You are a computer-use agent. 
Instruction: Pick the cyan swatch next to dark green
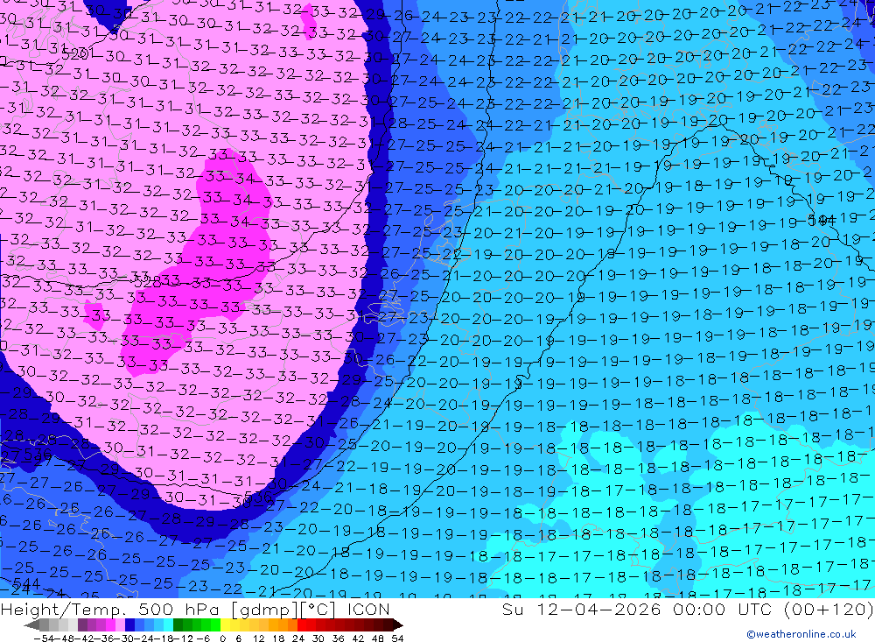(x=168, y=624)
